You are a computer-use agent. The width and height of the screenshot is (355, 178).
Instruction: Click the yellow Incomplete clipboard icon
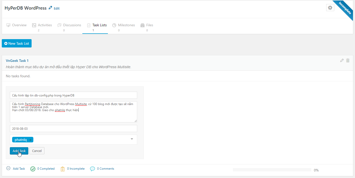pos(63,169)
